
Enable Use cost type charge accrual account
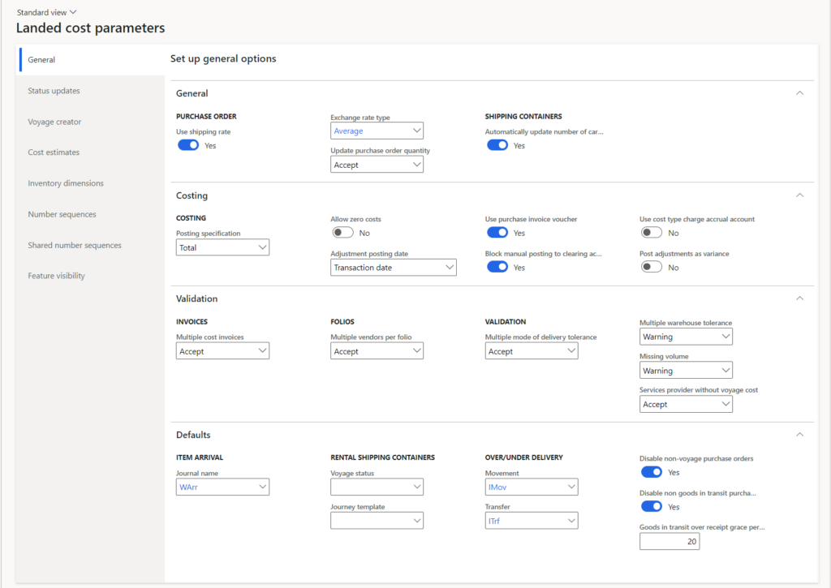pyautogui.click(x=652, y=231)
